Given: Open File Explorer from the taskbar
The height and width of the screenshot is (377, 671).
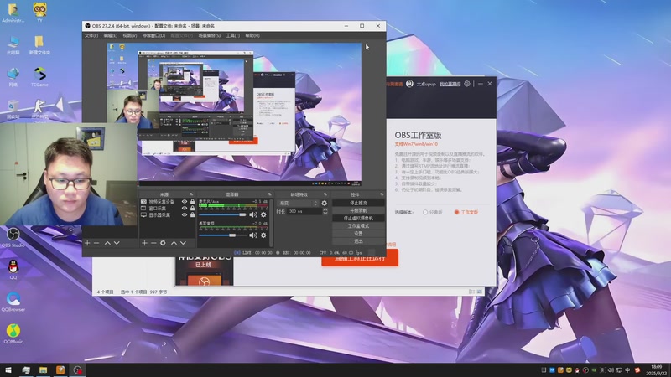Looking at the screenshot, I should (44, 369).
